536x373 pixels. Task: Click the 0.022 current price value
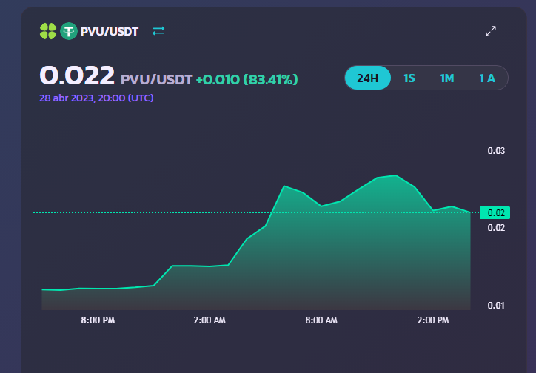(x=77, y=75)
